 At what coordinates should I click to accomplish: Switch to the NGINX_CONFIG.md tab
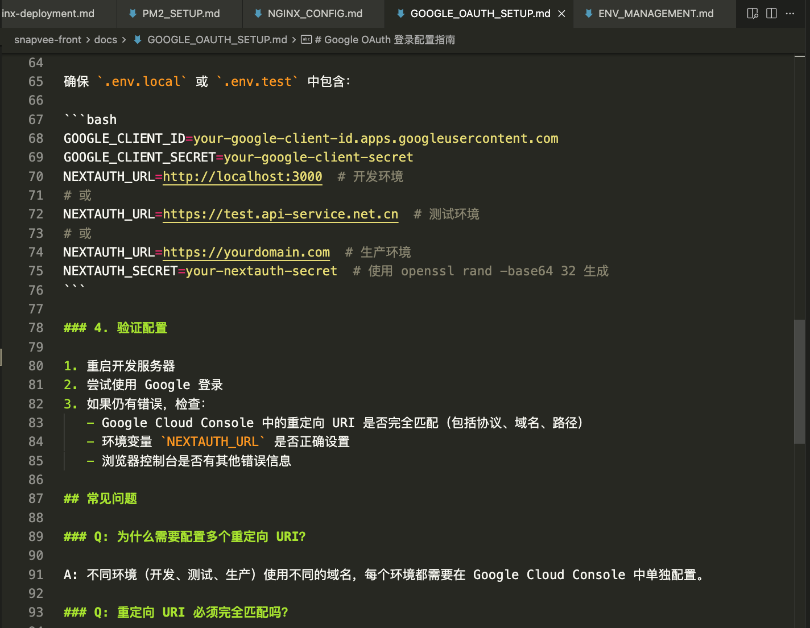point(315,14)
